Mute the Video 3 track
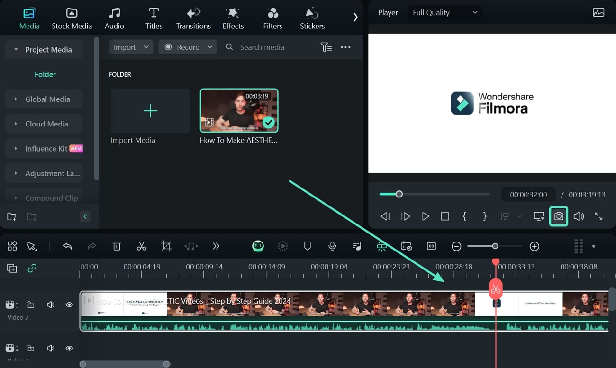 51,305
